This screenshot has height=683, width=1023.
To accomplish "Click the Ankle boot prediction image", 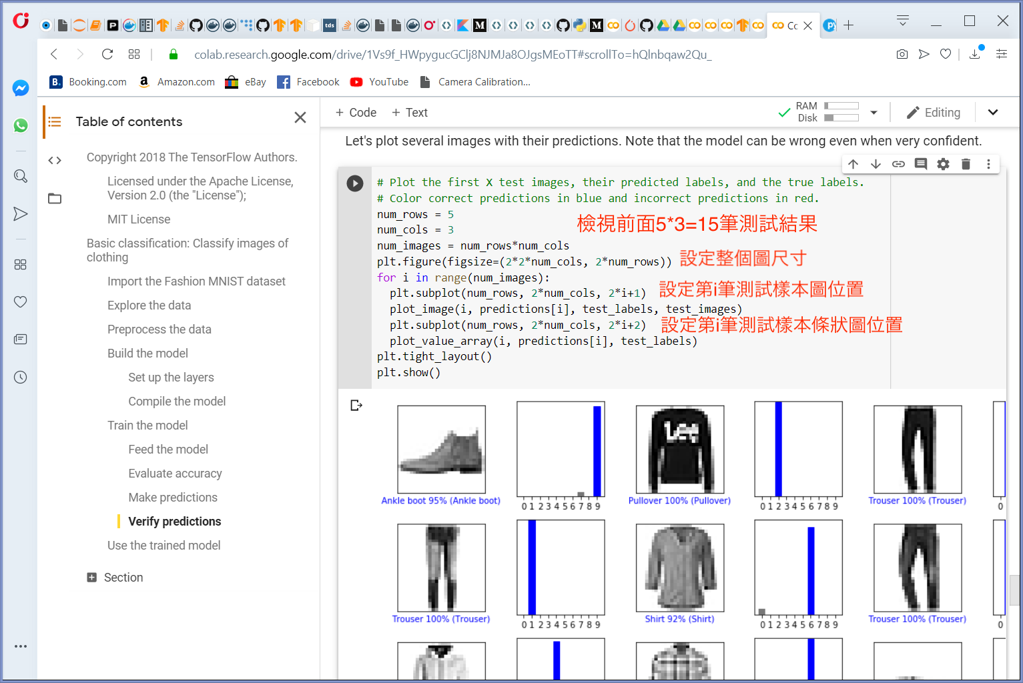I will pos(441,450).
